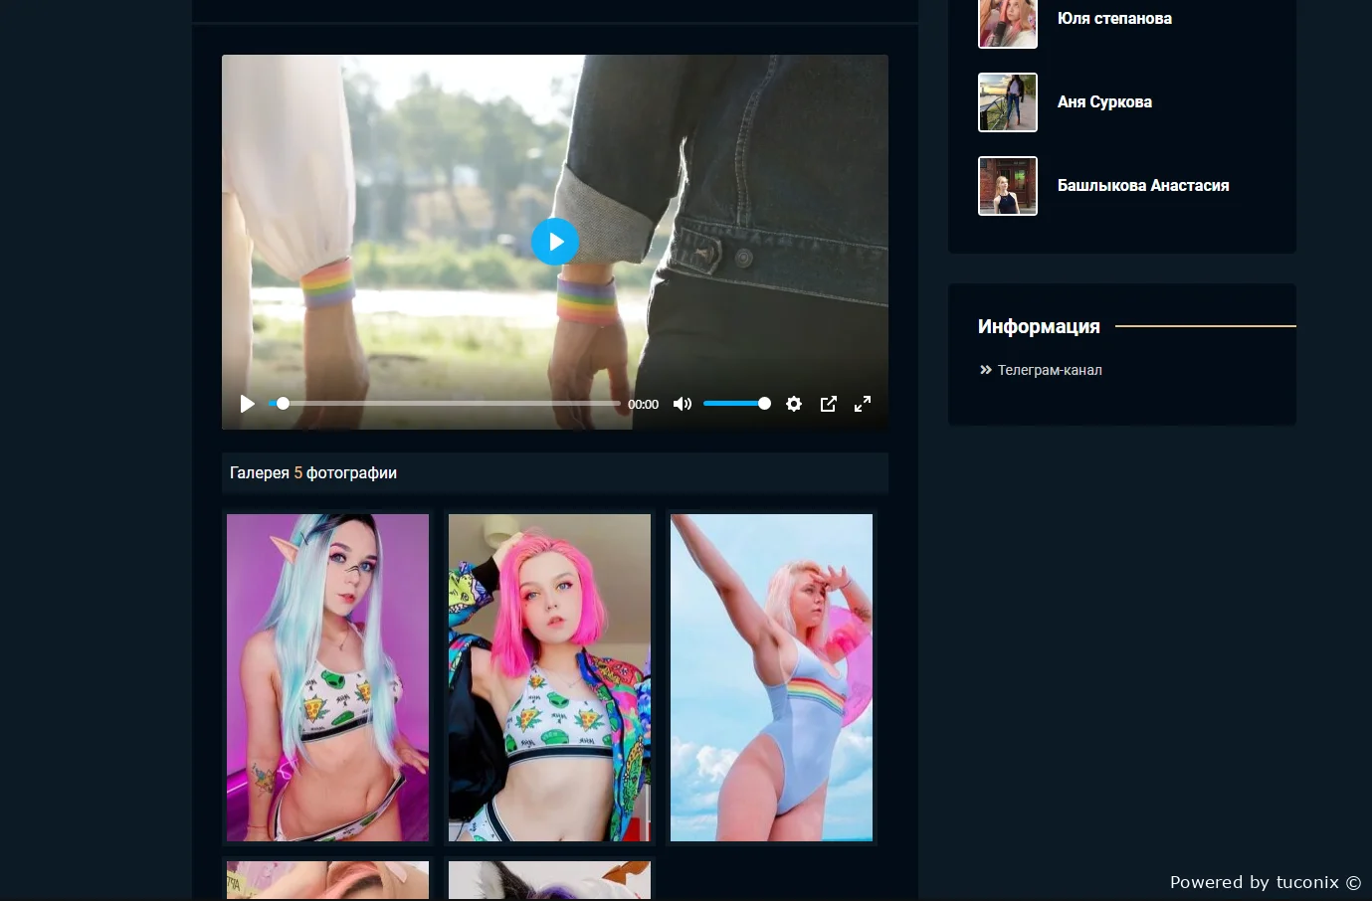Click the Информация section heading
The width and height of the screenshot is (1372, 901).
1039,326
